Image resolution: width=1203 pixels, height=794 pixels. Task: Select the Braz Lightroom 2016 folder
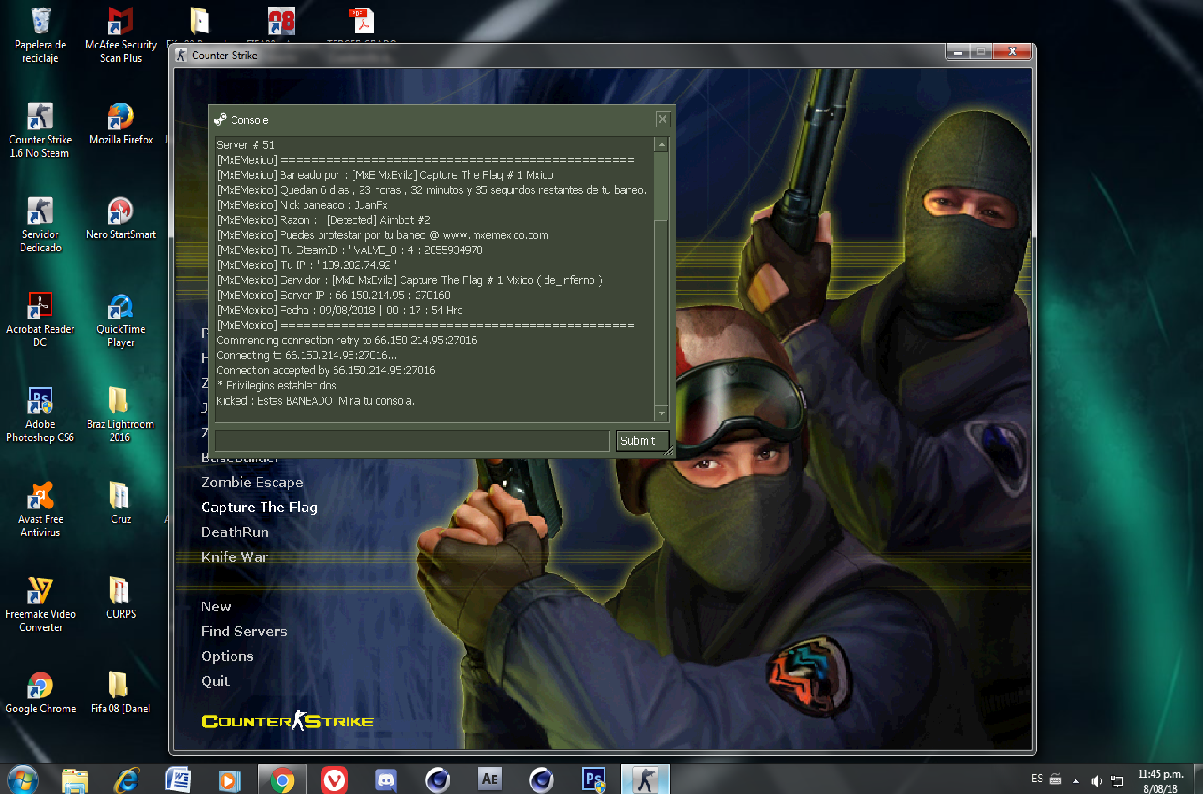(120, 414)
